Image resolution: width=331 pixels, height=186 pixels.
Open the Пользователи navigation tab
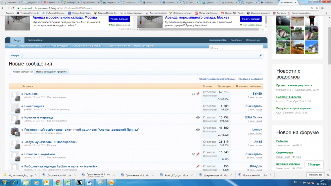(x=35, y=40)
